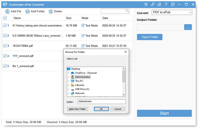Click the Delete trash icon
Image resolution: width=198 pixels, height=128 pixels.
(x=51, y=12)
